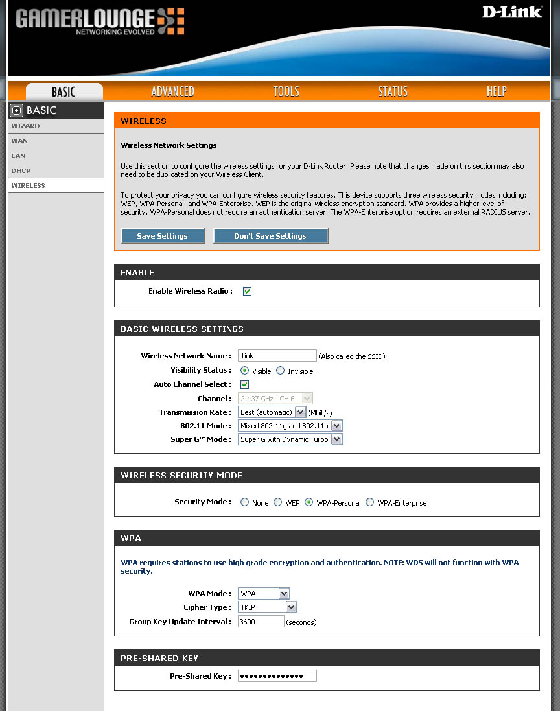The height and width of the screenshot is (711, 560).
Task: Click the Wireless Network Name field
Action: tap(277, 355)
